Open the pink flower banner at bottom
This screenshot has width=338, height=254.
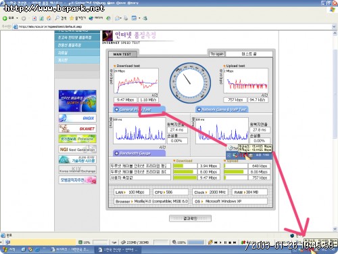77,180
